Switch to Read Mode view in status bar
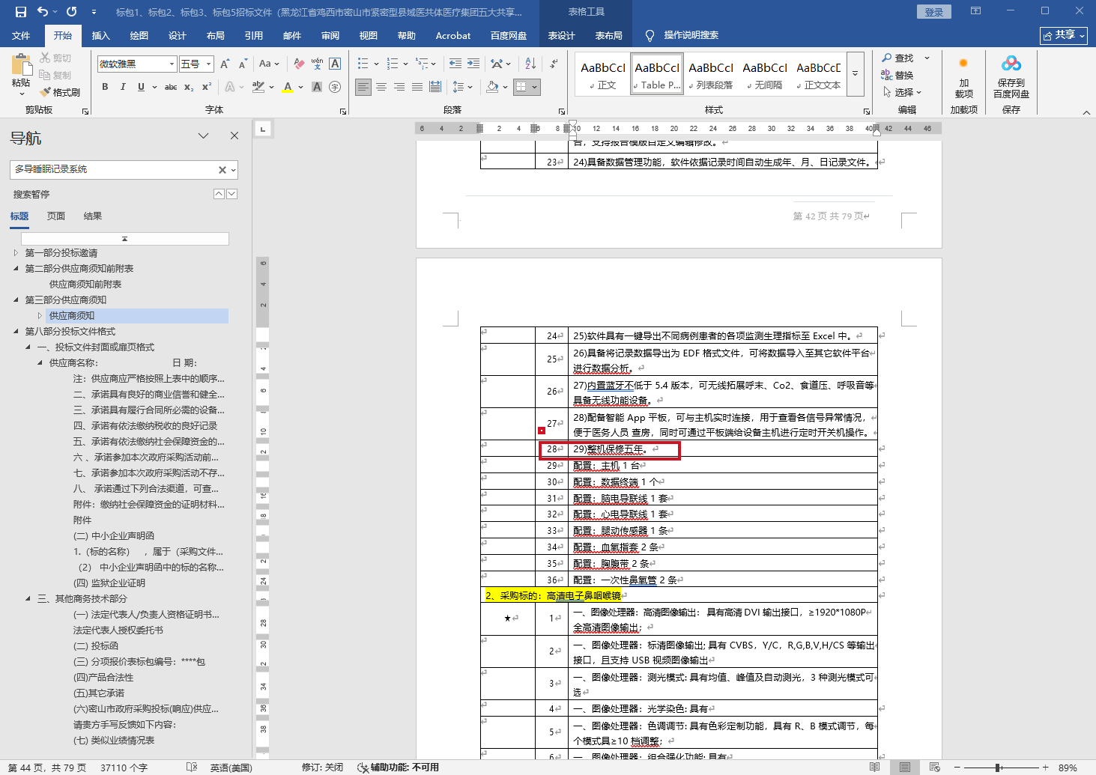Screen dimensions: 1096x775 [875, 768]
